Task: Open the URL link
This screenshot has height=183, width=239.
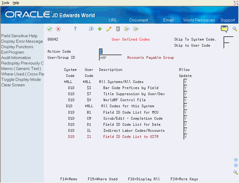Action: (113, 20)
